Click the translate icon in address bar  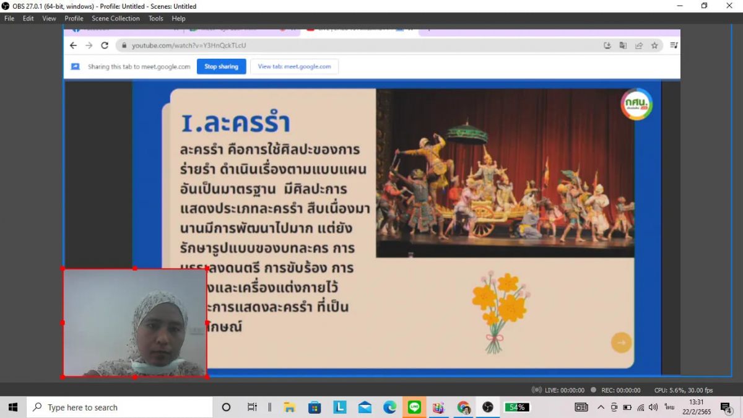pos(623,46)
